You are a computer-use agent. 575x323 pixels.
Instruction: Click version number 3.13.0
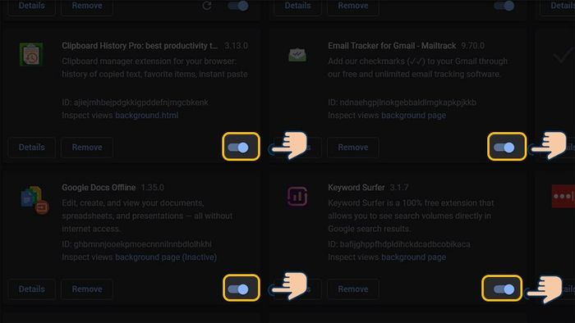point(237,46)
